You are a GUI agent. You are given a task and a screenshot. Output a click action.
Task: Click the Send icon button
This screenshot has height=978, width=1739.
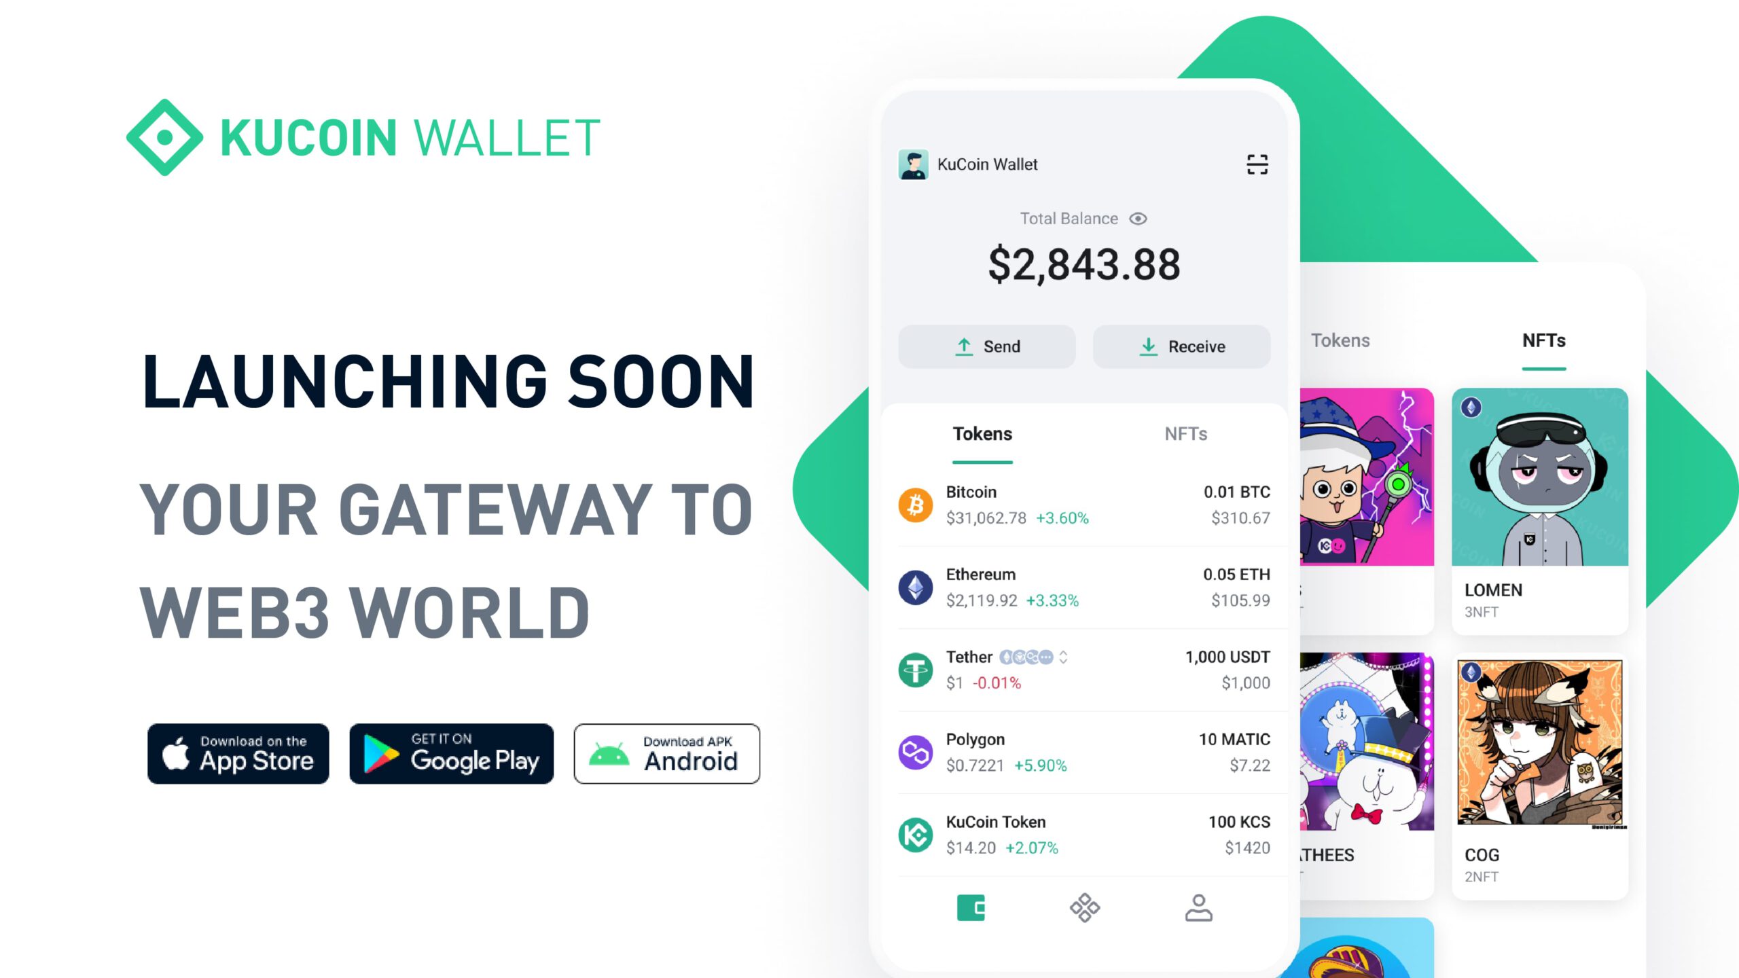pyautogui.click(x=988, y=345)
